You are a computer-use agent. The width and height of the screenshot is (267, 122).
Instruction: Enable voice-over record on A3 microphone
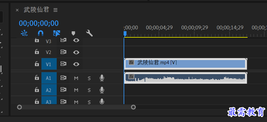(x=102, y=101)
